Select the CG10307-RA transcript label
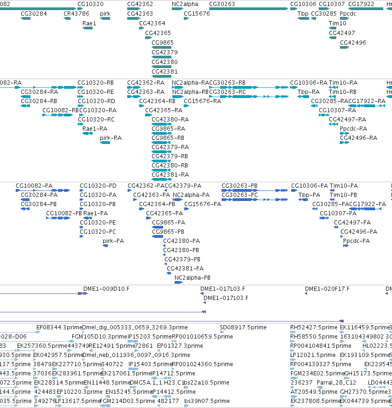392x408 pixels. point(337,110)
